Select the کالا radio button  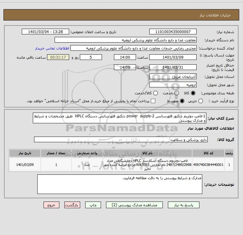pos(193,93)
